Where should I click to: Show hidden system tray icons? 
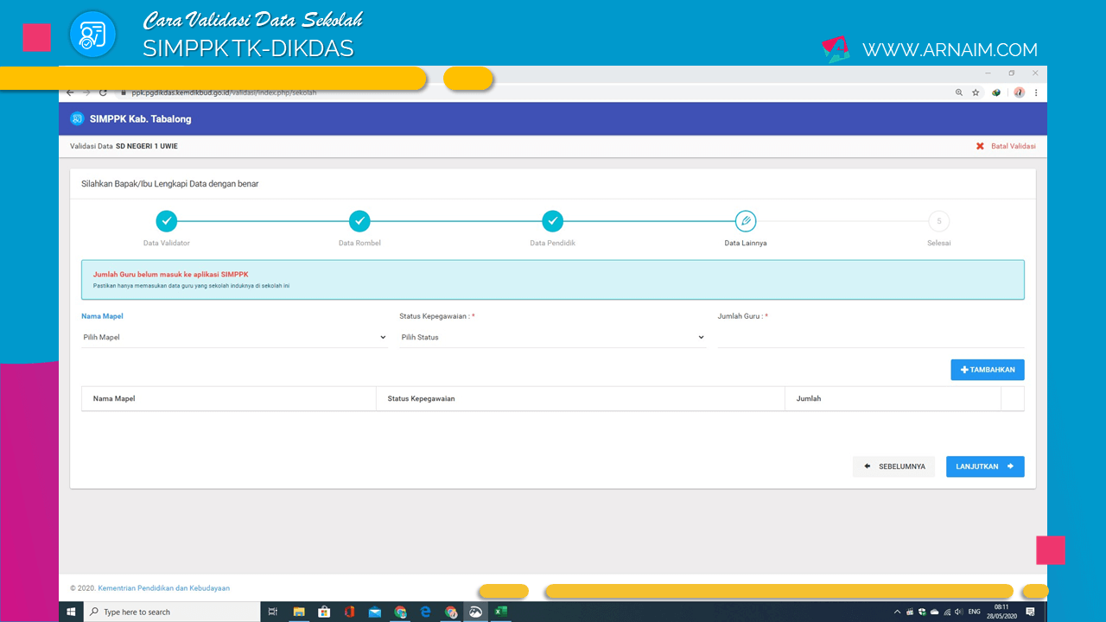[899, 612]
